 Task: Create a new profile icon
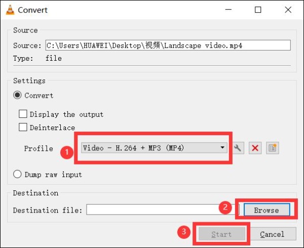(273, 148)
